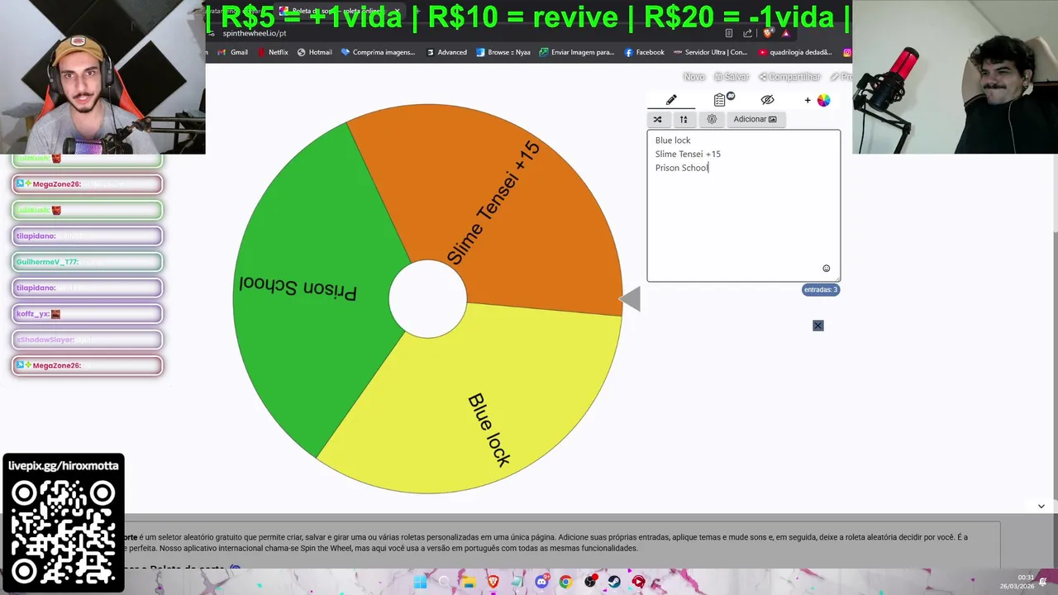The height and width of the screenshot is (595, 1058).
Task: Open Brave browser from the taskbar
Action: pos(493,583)
